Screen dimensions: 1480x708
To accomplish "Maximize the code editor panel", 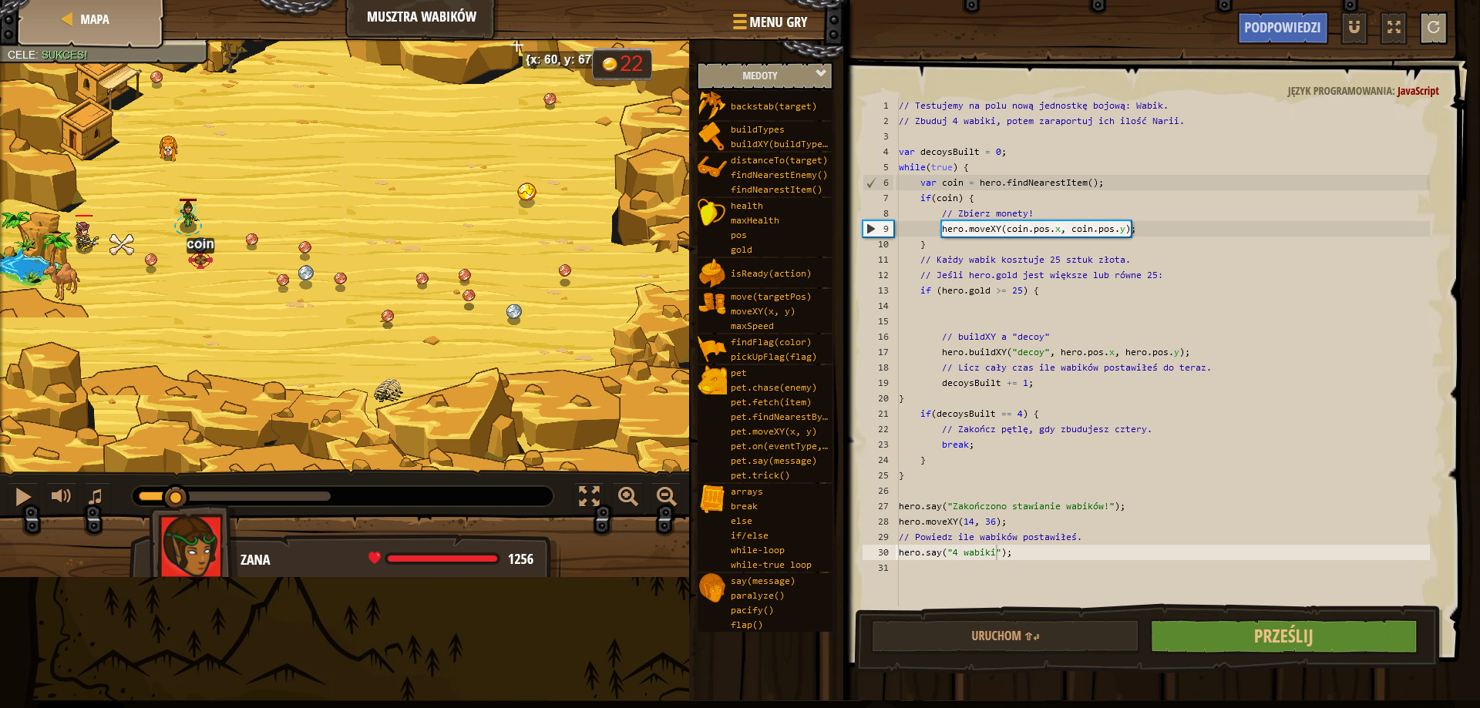I will point(1394,28).
